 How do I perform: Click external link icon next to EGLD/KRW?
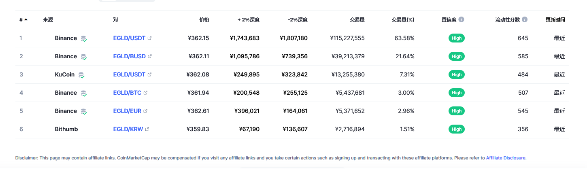pos(147,129)
